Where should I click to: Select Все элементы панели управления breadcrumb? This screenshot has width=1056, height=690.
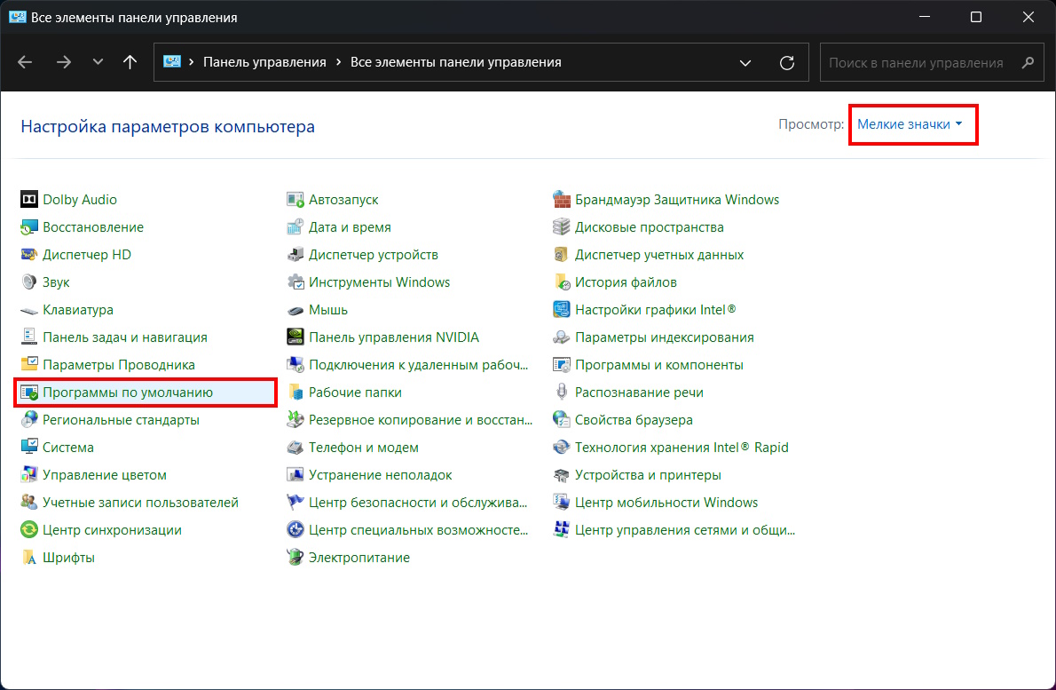[456, 62]
